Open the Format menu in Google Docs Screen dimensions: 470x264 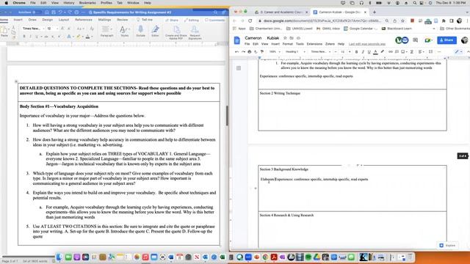pos(287,44)
